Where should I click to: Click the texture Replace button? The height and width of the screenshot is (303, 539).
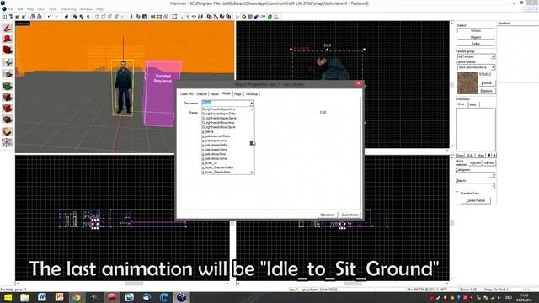pos(487,91)
